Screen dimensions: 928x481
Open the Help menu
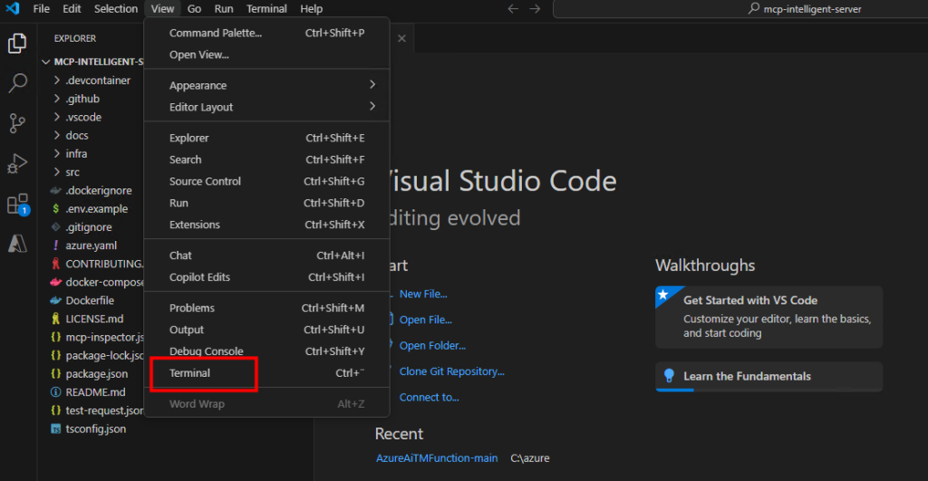tap(312, 9)
